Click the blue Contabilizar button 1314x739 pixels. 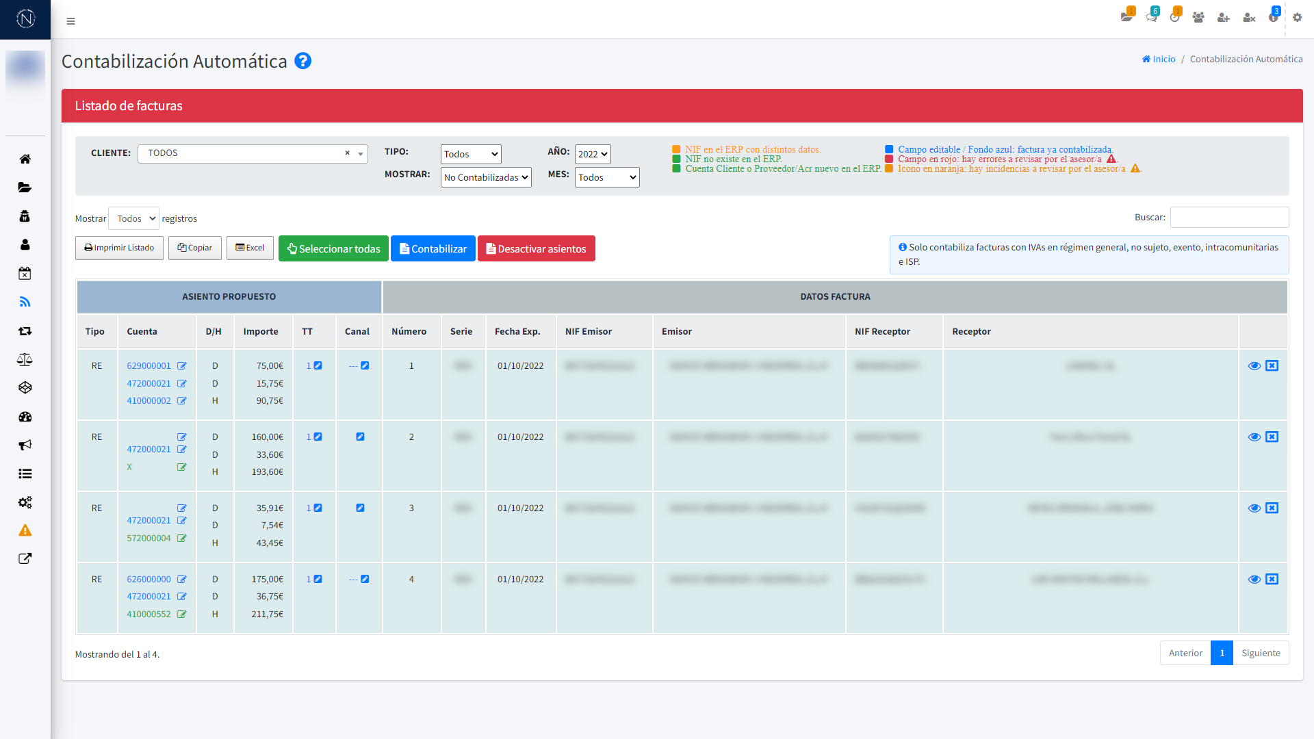click(x=433, y=248)
